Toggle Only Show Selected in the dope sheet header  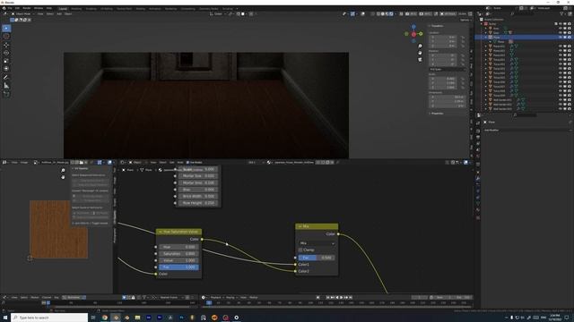pos(125,298)
